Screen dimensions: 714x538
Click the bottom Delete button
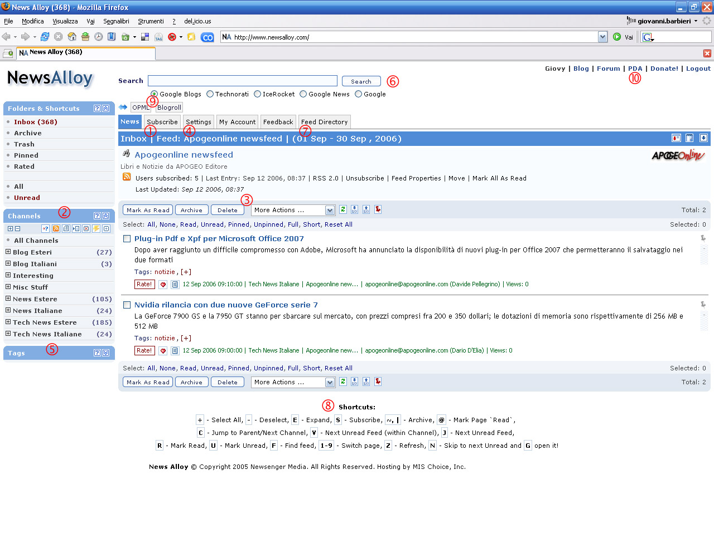[x=228, y=382]
